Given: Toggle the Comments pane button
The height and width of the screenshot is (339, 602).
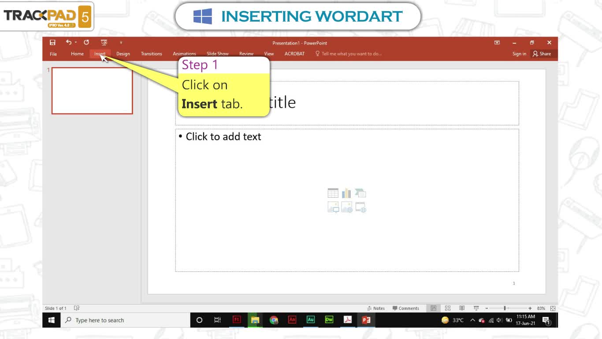Looking at the screenshot, I should pos(406,308).
